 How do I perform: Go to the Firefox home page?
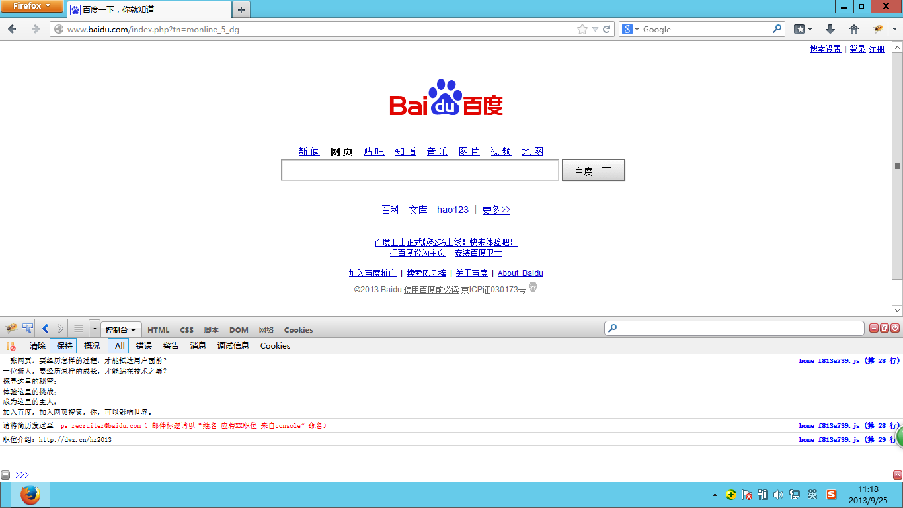(854, 29)
